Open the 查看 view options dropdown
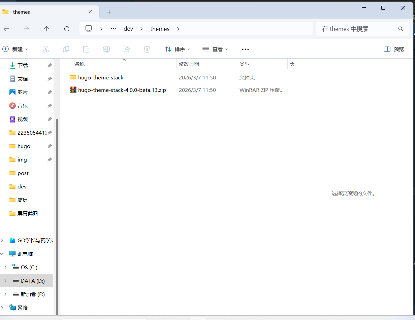The image size is (415, 320). (215, 49)
